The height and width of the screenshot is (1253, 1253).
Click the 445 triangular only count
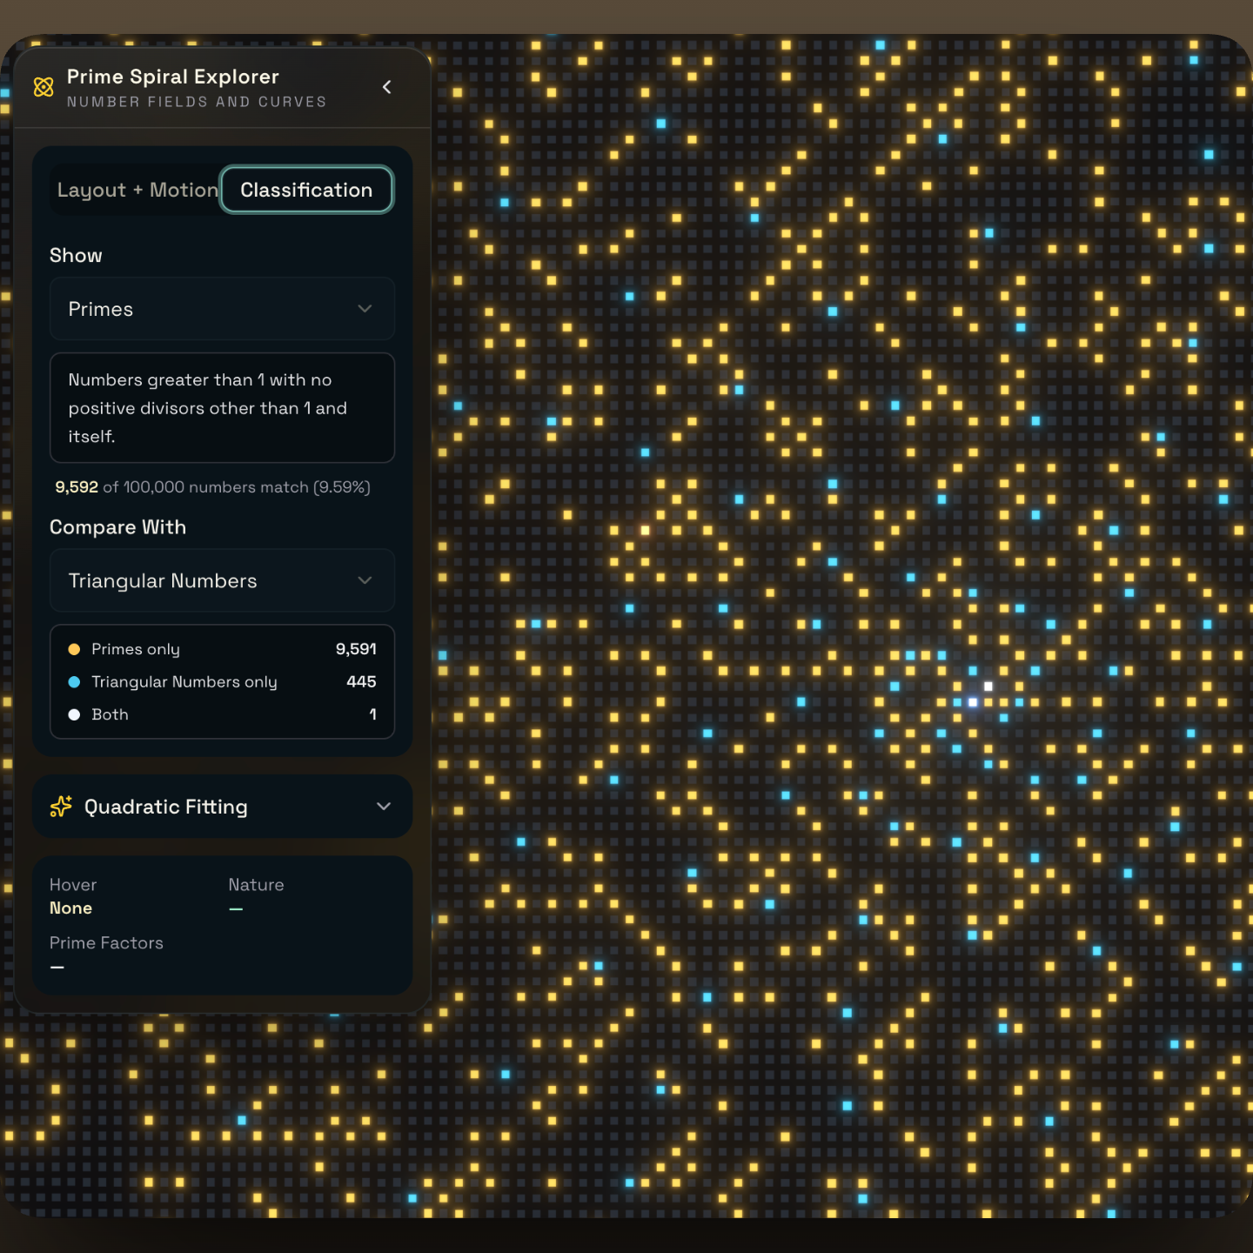point(361,682)
